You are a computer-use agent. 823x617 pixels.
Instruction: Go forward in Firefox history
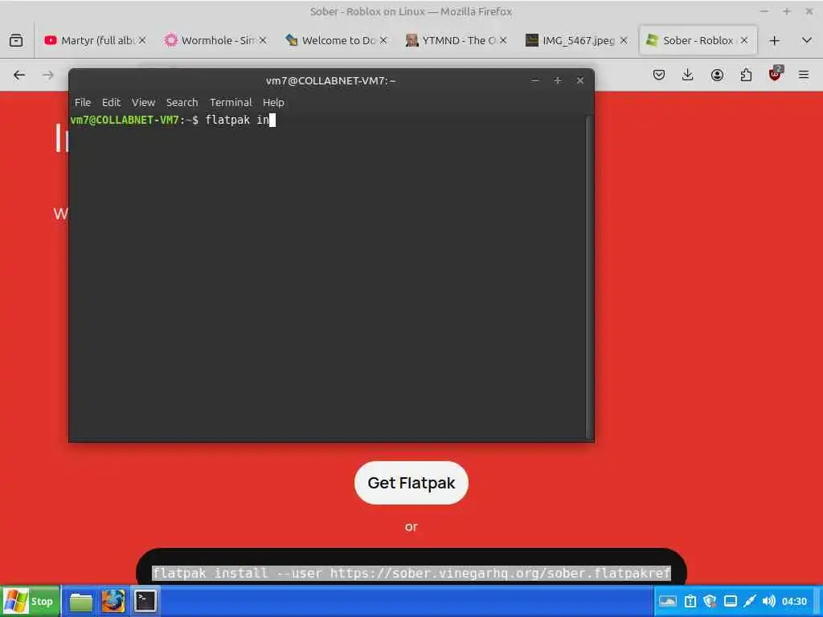tap(47, 75)
